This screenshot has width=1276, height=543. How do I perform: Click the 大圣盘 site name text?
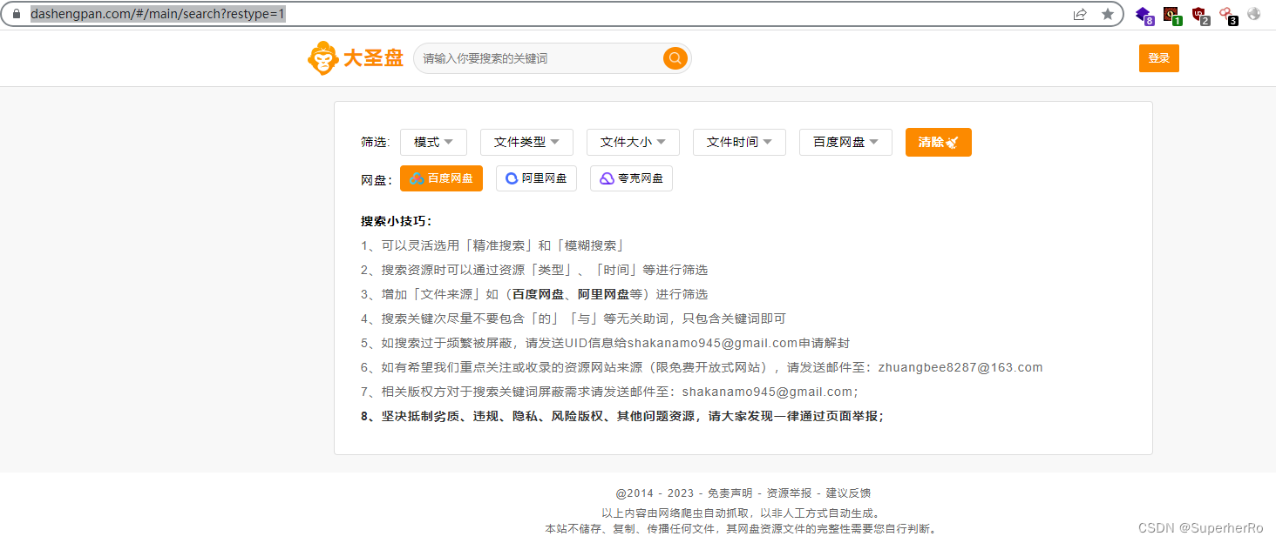point(373,58)
